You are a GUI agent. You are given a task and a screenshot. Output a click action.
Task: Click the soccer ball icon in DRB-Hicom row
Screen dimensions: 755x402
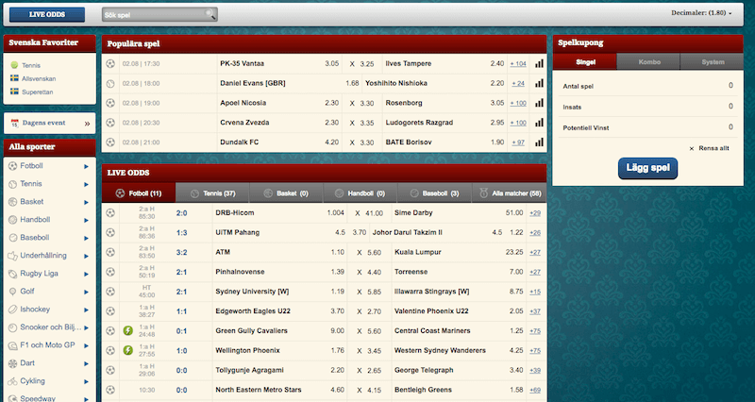click(x=110, y=212)
